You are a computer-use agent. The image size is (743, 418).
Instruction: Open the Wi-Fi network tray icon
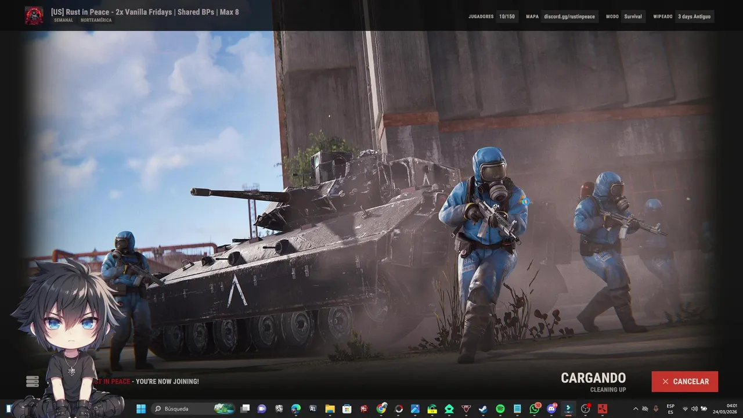685,409
